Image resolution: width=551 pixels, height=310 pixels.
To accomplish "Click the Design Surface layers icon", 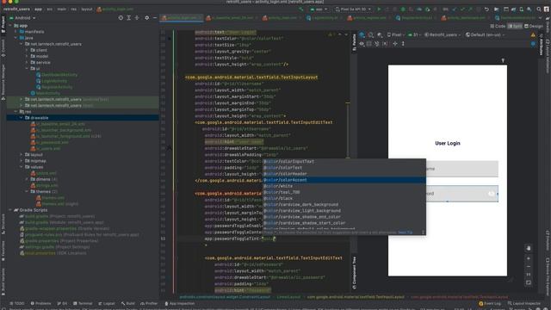I will 362,34.
